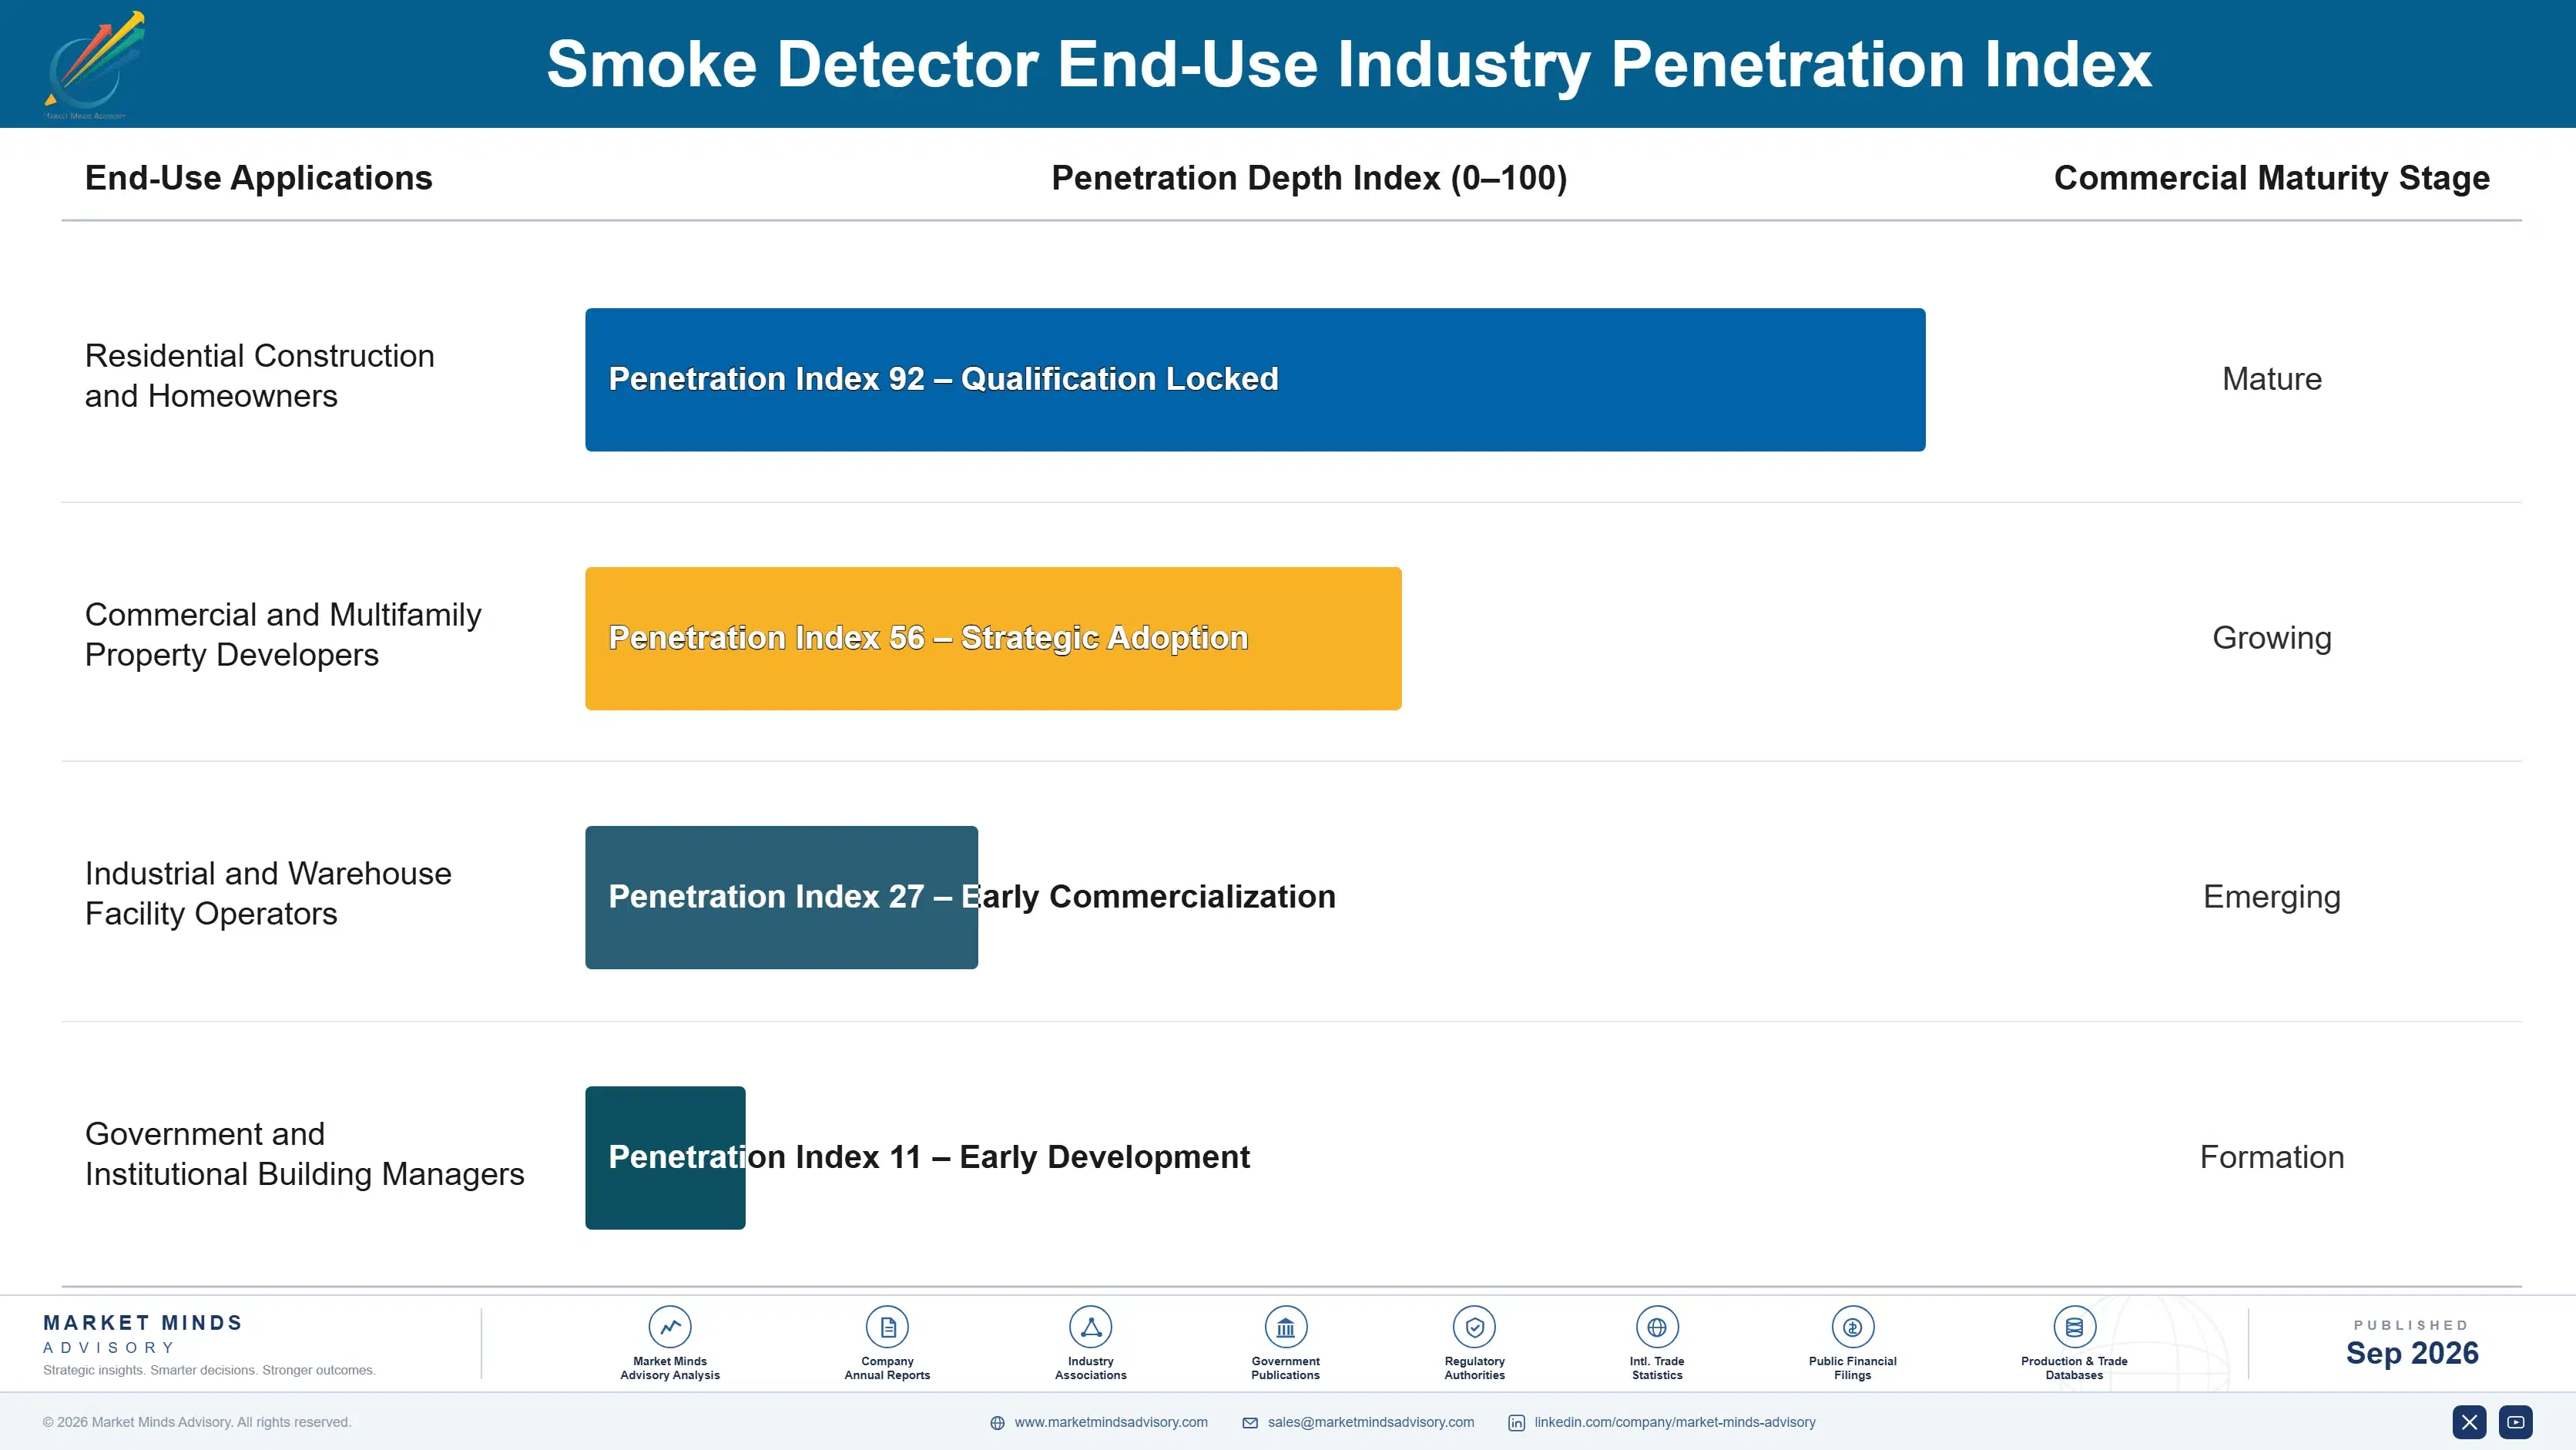Select the dark teal Penetration Index 11 bar
This screenshot has width=2576, height=1450.
665,1158
